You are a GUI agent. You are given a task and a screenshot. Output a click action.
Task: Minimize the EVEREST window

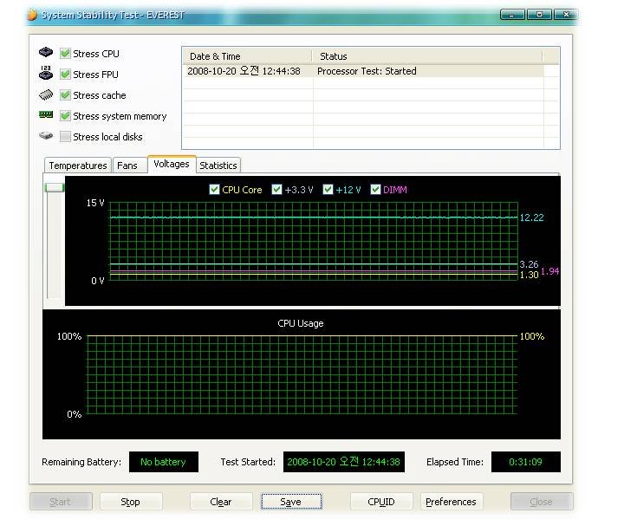click(x=512, y=15)
